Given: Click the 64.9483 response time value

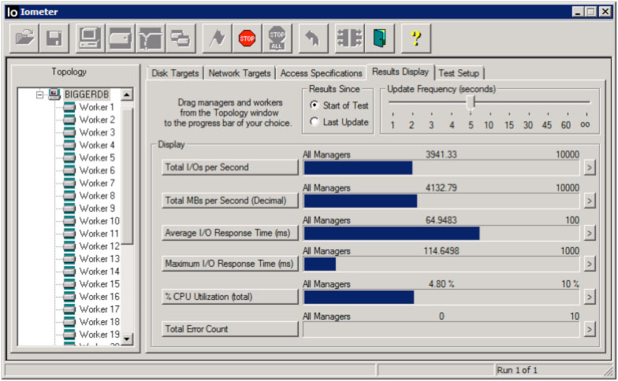Looking at the screenshot, I should coord(441,220).
